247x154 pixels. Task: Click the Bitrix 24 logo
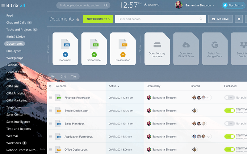tap(16, 5)
